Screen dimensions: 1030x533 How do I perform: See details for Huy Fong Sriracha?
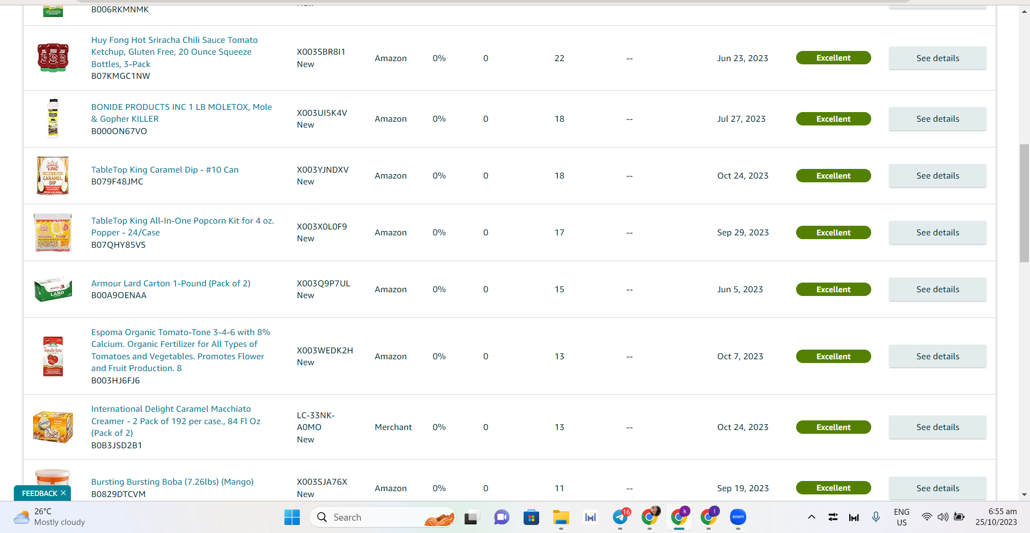(x=937, y=58)
